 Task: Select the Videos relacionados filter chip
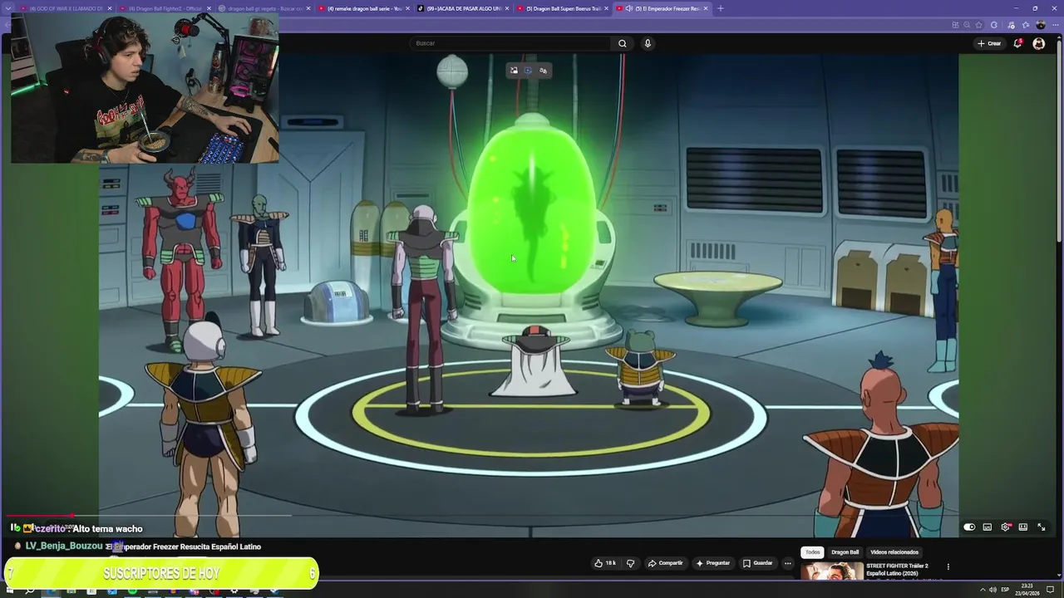click(894, 552)
